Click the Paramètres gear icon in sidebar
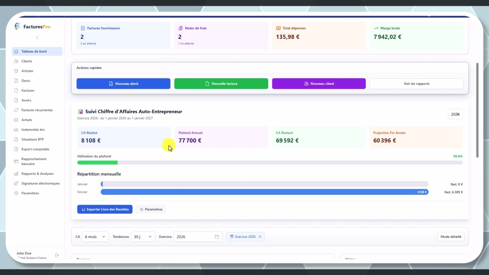 click(x=16, y=193)
